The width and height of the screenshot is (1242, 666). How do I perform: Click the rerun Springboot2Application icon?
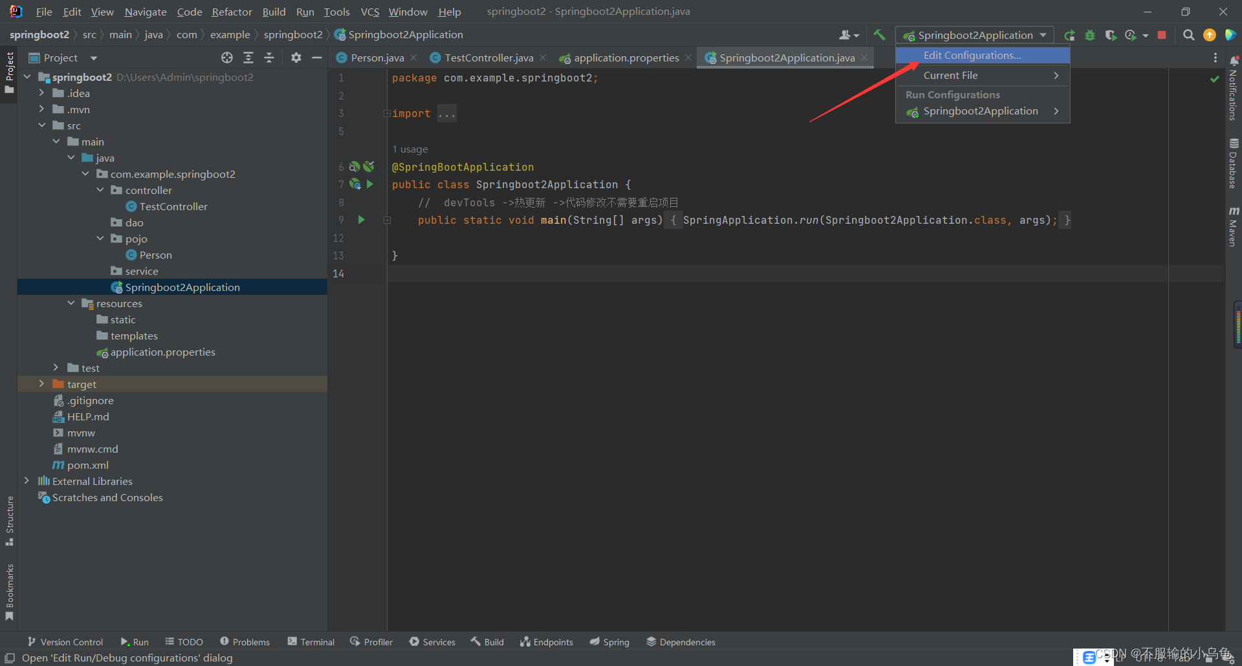click(x=1070, y=35)
